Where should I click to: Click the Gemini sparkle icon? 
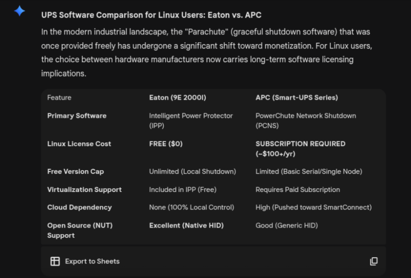[19, 11]
